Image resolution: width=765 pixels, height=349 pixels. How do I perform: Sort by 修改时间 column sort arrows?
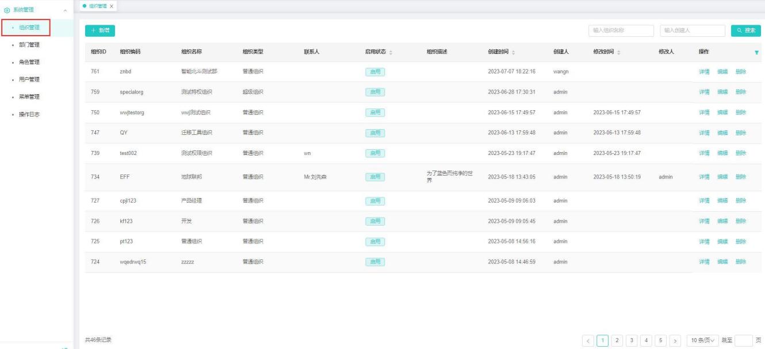pos(619,52)
